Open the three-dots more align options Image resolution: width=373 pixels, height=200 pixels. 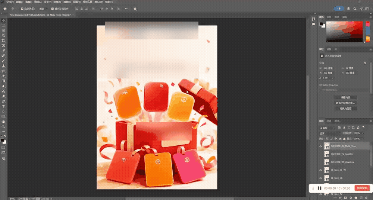click(126, 9)
